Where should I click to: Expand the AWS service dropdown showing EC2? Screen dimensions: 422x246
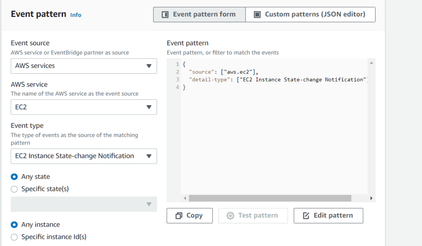[x=84, y=107]
